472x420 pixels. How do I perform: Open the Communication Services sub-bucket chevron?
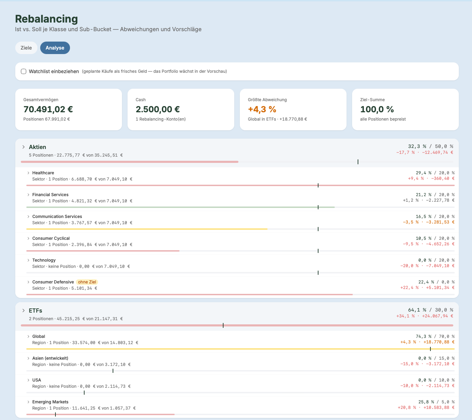tap(28, 217)
